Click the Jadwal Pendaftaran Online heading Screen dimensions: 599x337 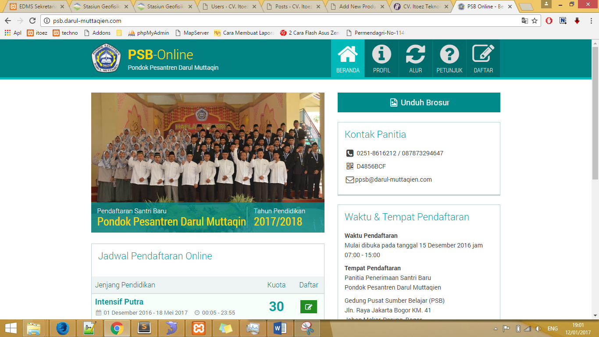coord(155,256)
